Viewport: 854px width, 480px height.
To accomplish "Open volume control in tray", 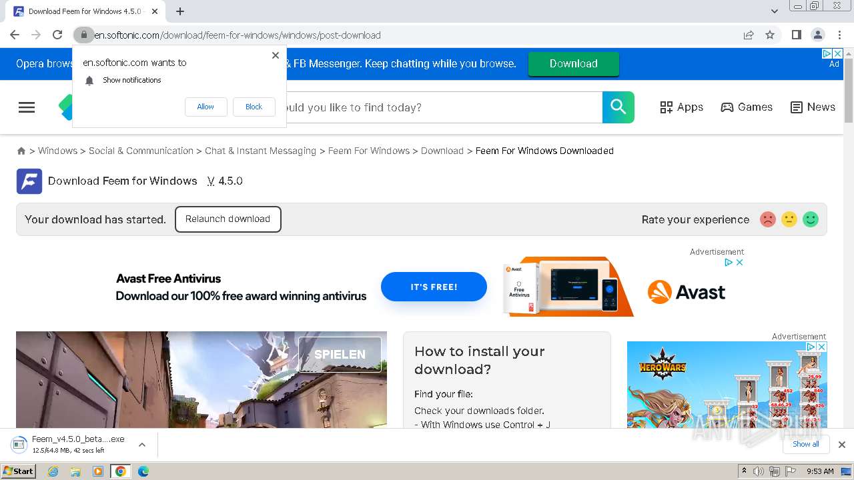I will tap(759, 471).
